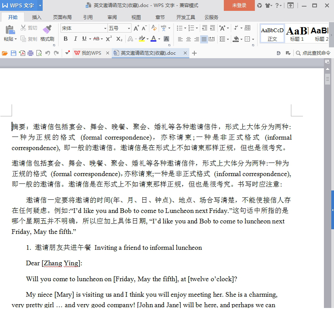Click the character shading A icon
This screenshot has width=334, height=320.
click(166, 39)
